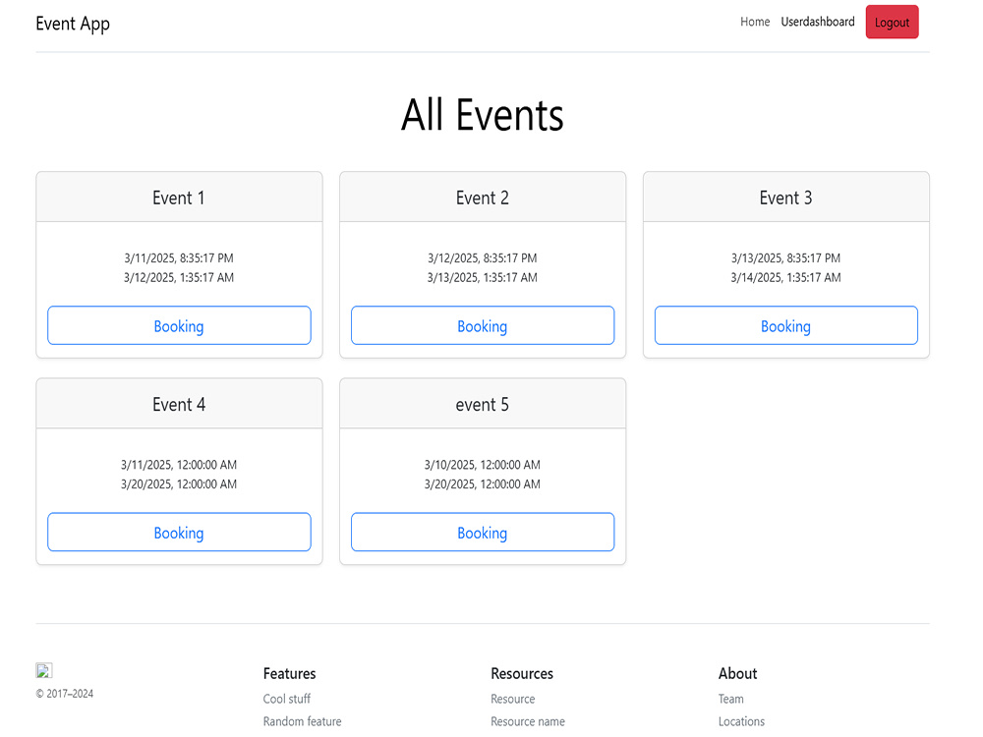Open the Resource footer link
The height and width of the screenshot is (737, 983).
[513, 699]
